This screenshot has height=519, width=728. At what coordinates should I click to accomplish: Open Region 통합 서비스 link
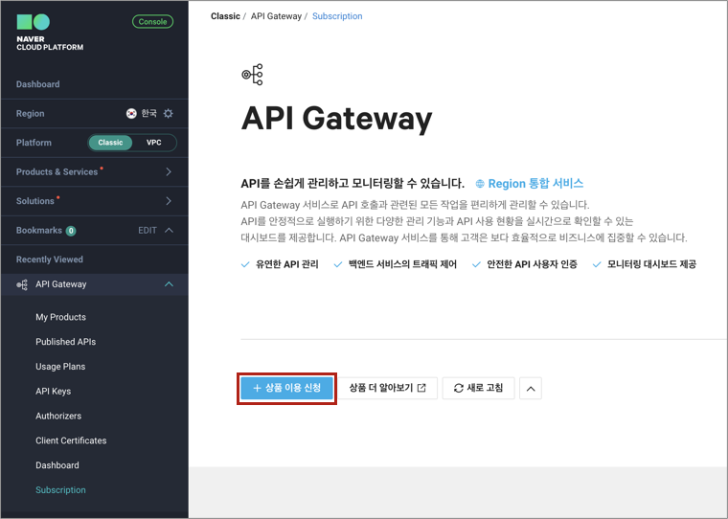click(535, 183)
